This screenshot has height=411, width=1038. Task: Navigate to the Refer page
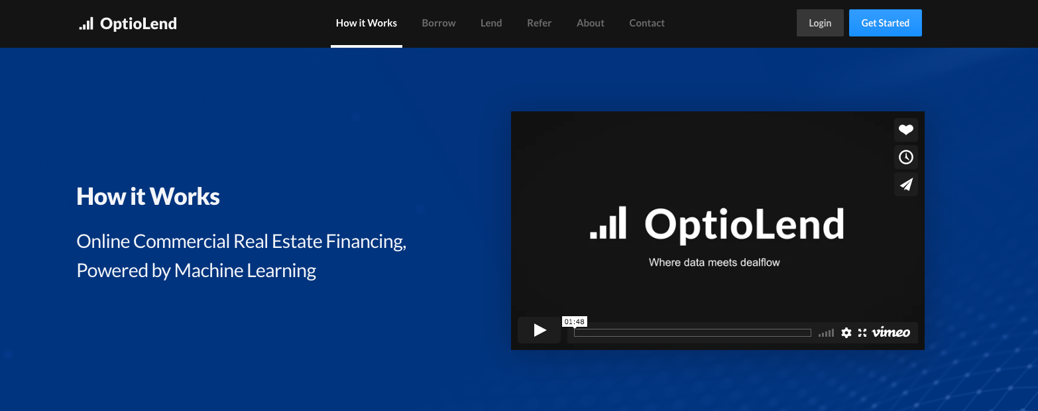pos(540,23)
